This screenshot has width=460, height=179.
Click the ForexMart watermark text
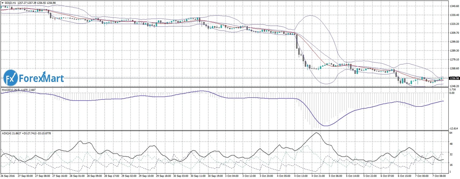tap(41, 79)
